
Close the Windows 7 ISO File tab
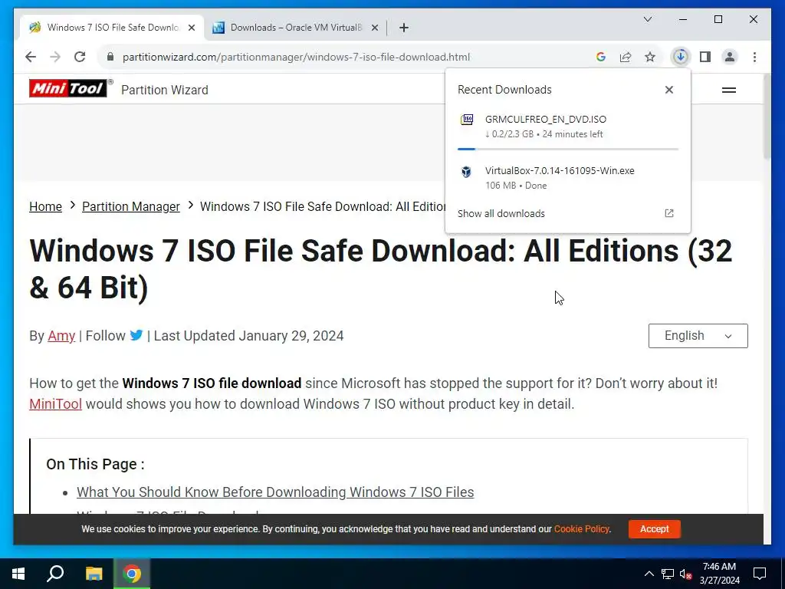point(191,28)
